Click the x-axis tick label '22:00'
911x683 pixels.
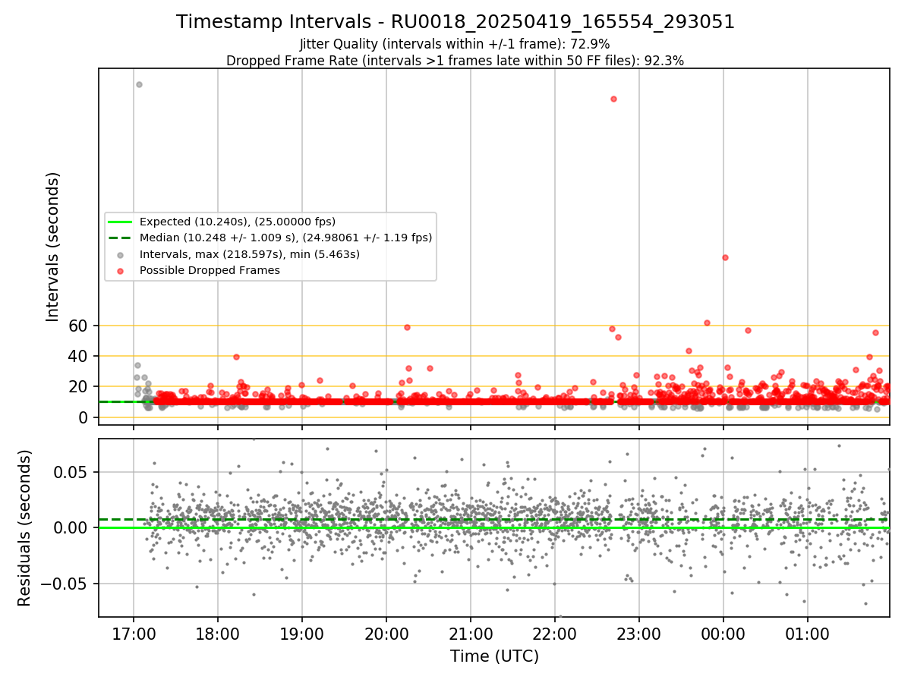555,634
